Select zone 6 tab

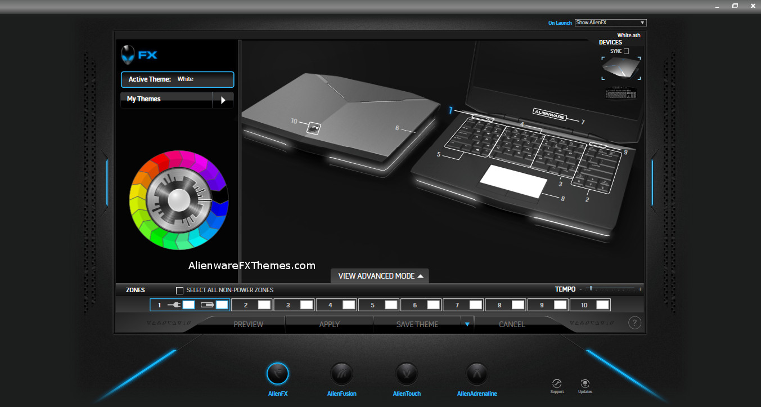(421, 305)
